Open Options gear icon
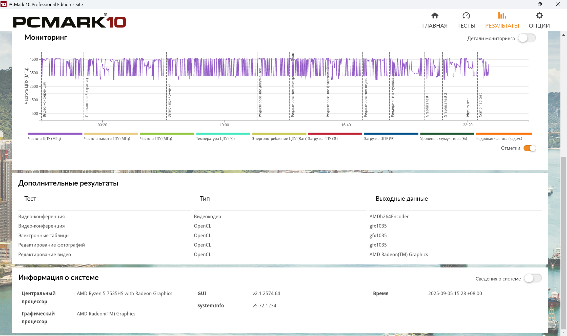 [539, 16]
